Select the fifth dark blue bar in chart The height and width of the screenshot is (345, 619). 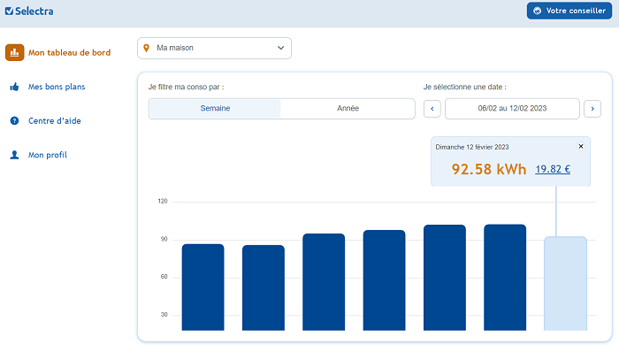click(x=445, y=278)
